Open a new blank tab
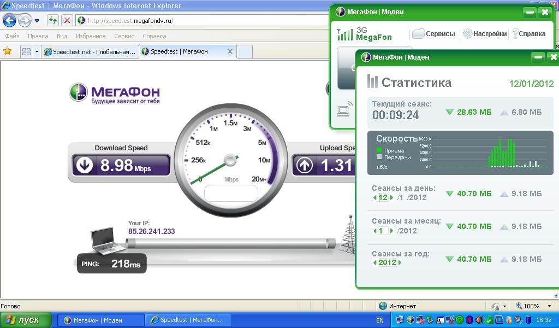Screen dimensions: 559x328 (x=245, y=52)
